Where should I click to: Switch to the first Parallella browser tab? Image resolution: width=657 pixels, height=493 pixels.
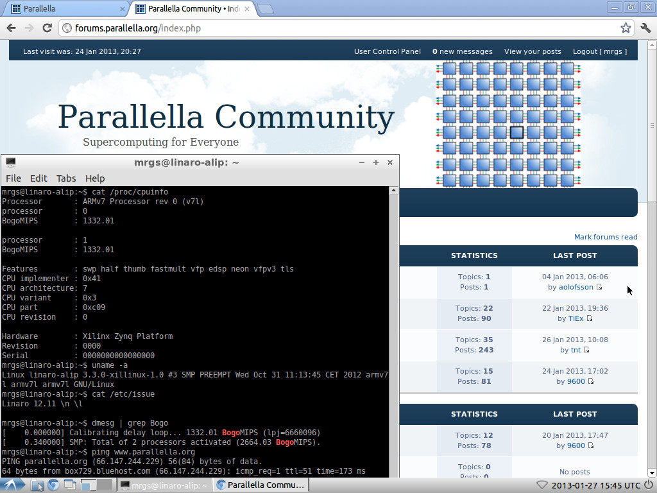[x=64, y=9]
